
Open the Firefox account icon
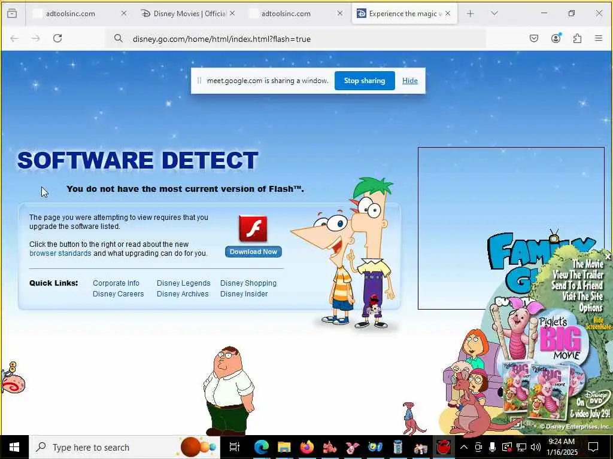(556, 38)
